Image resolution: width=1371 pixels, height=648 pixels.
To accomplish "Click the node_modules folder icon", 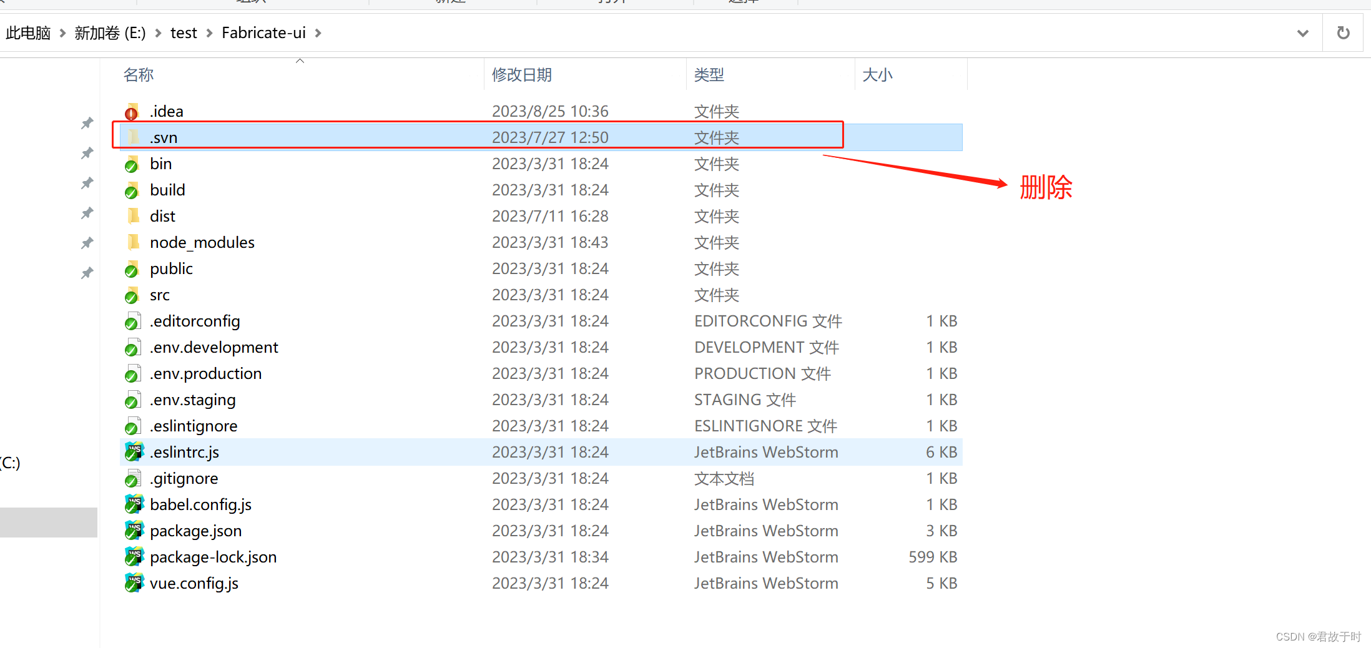I will 132,242.
